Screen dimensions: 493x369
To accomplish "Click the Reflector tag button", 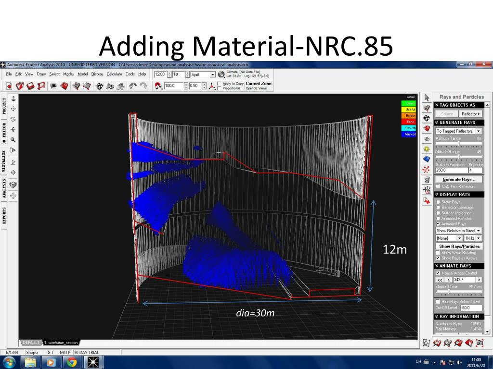I will pos(471,114).
